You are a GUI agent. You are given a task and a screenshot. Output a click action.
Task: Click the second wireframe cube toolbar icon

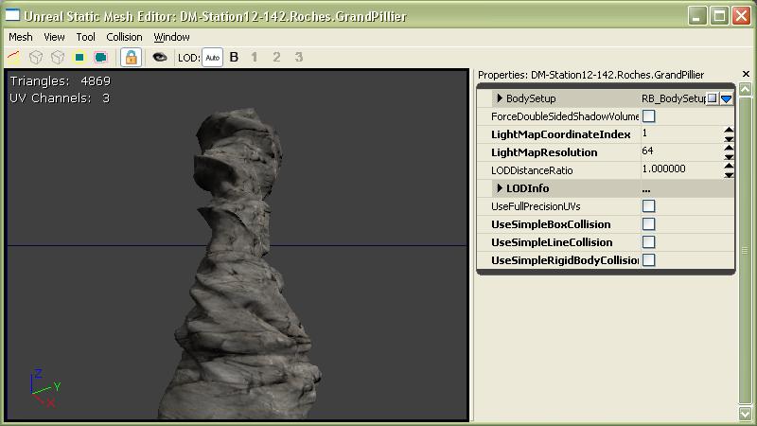pos(58,58)
